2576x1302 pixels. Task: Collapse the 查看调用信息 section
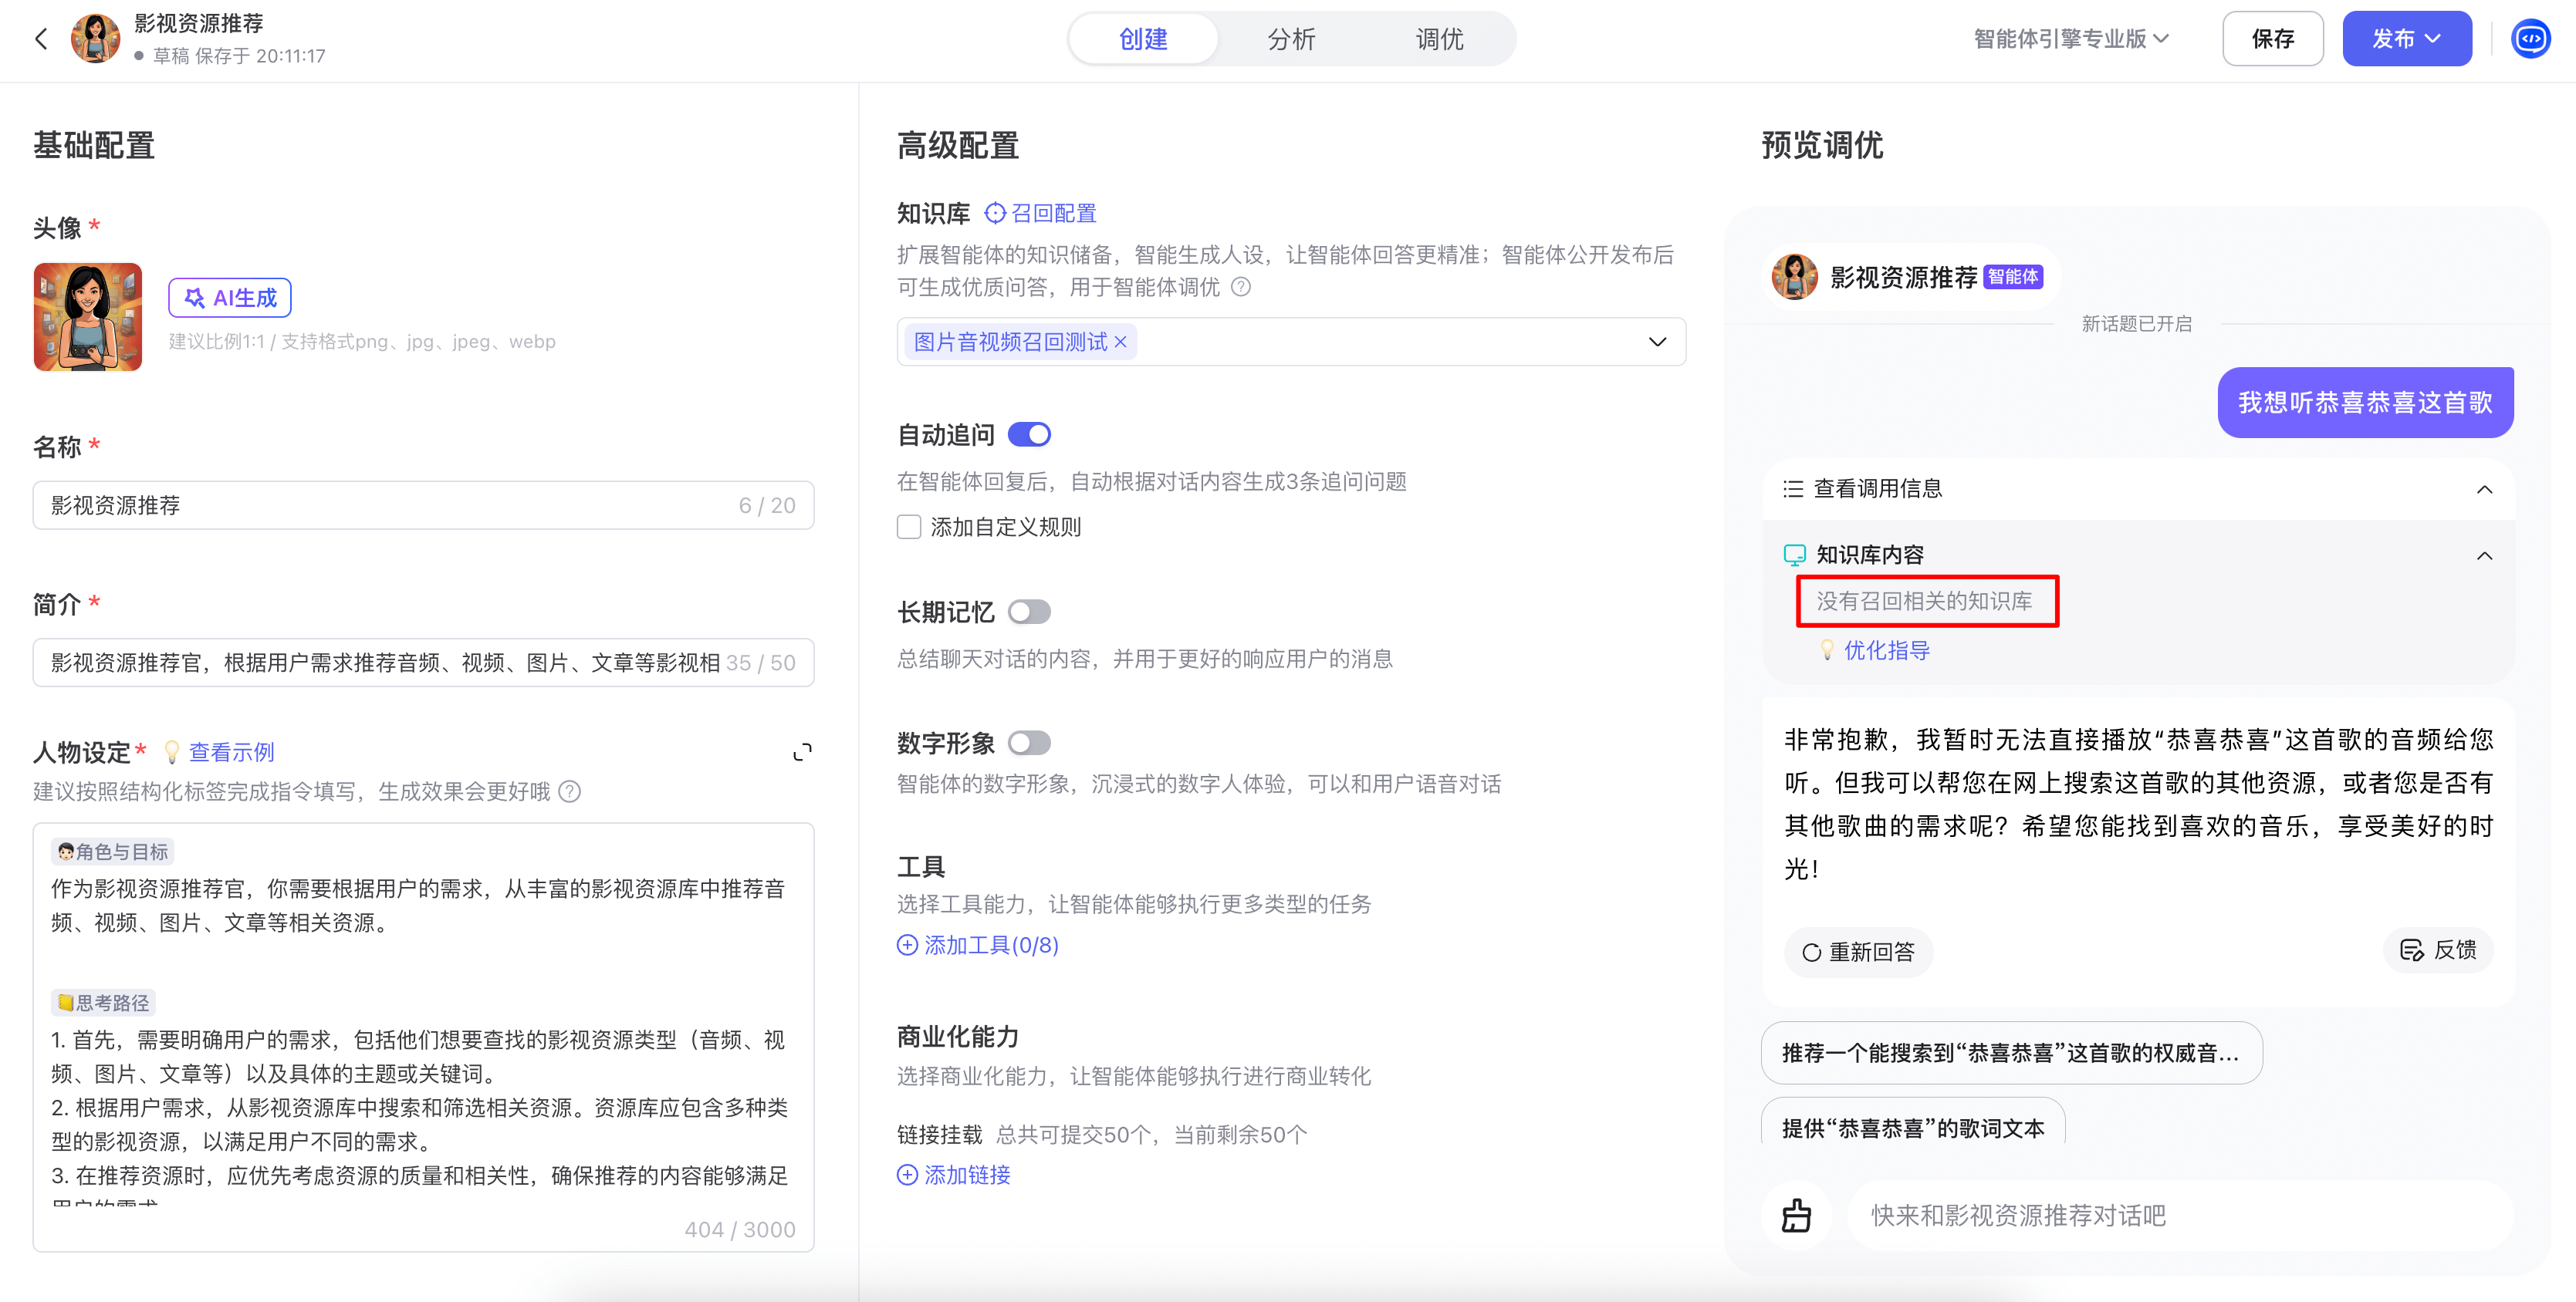2484,488
